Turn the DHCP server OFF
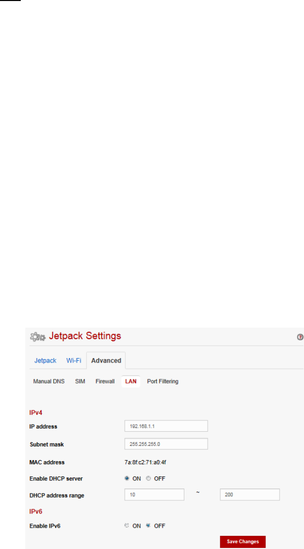This screenshot has width=304, height=549. click(x=148, y=478)
